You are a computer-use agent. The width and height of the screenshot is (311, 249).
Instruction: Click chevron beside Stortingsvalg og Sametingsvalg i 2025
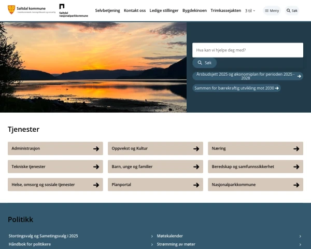coord(152,237)
